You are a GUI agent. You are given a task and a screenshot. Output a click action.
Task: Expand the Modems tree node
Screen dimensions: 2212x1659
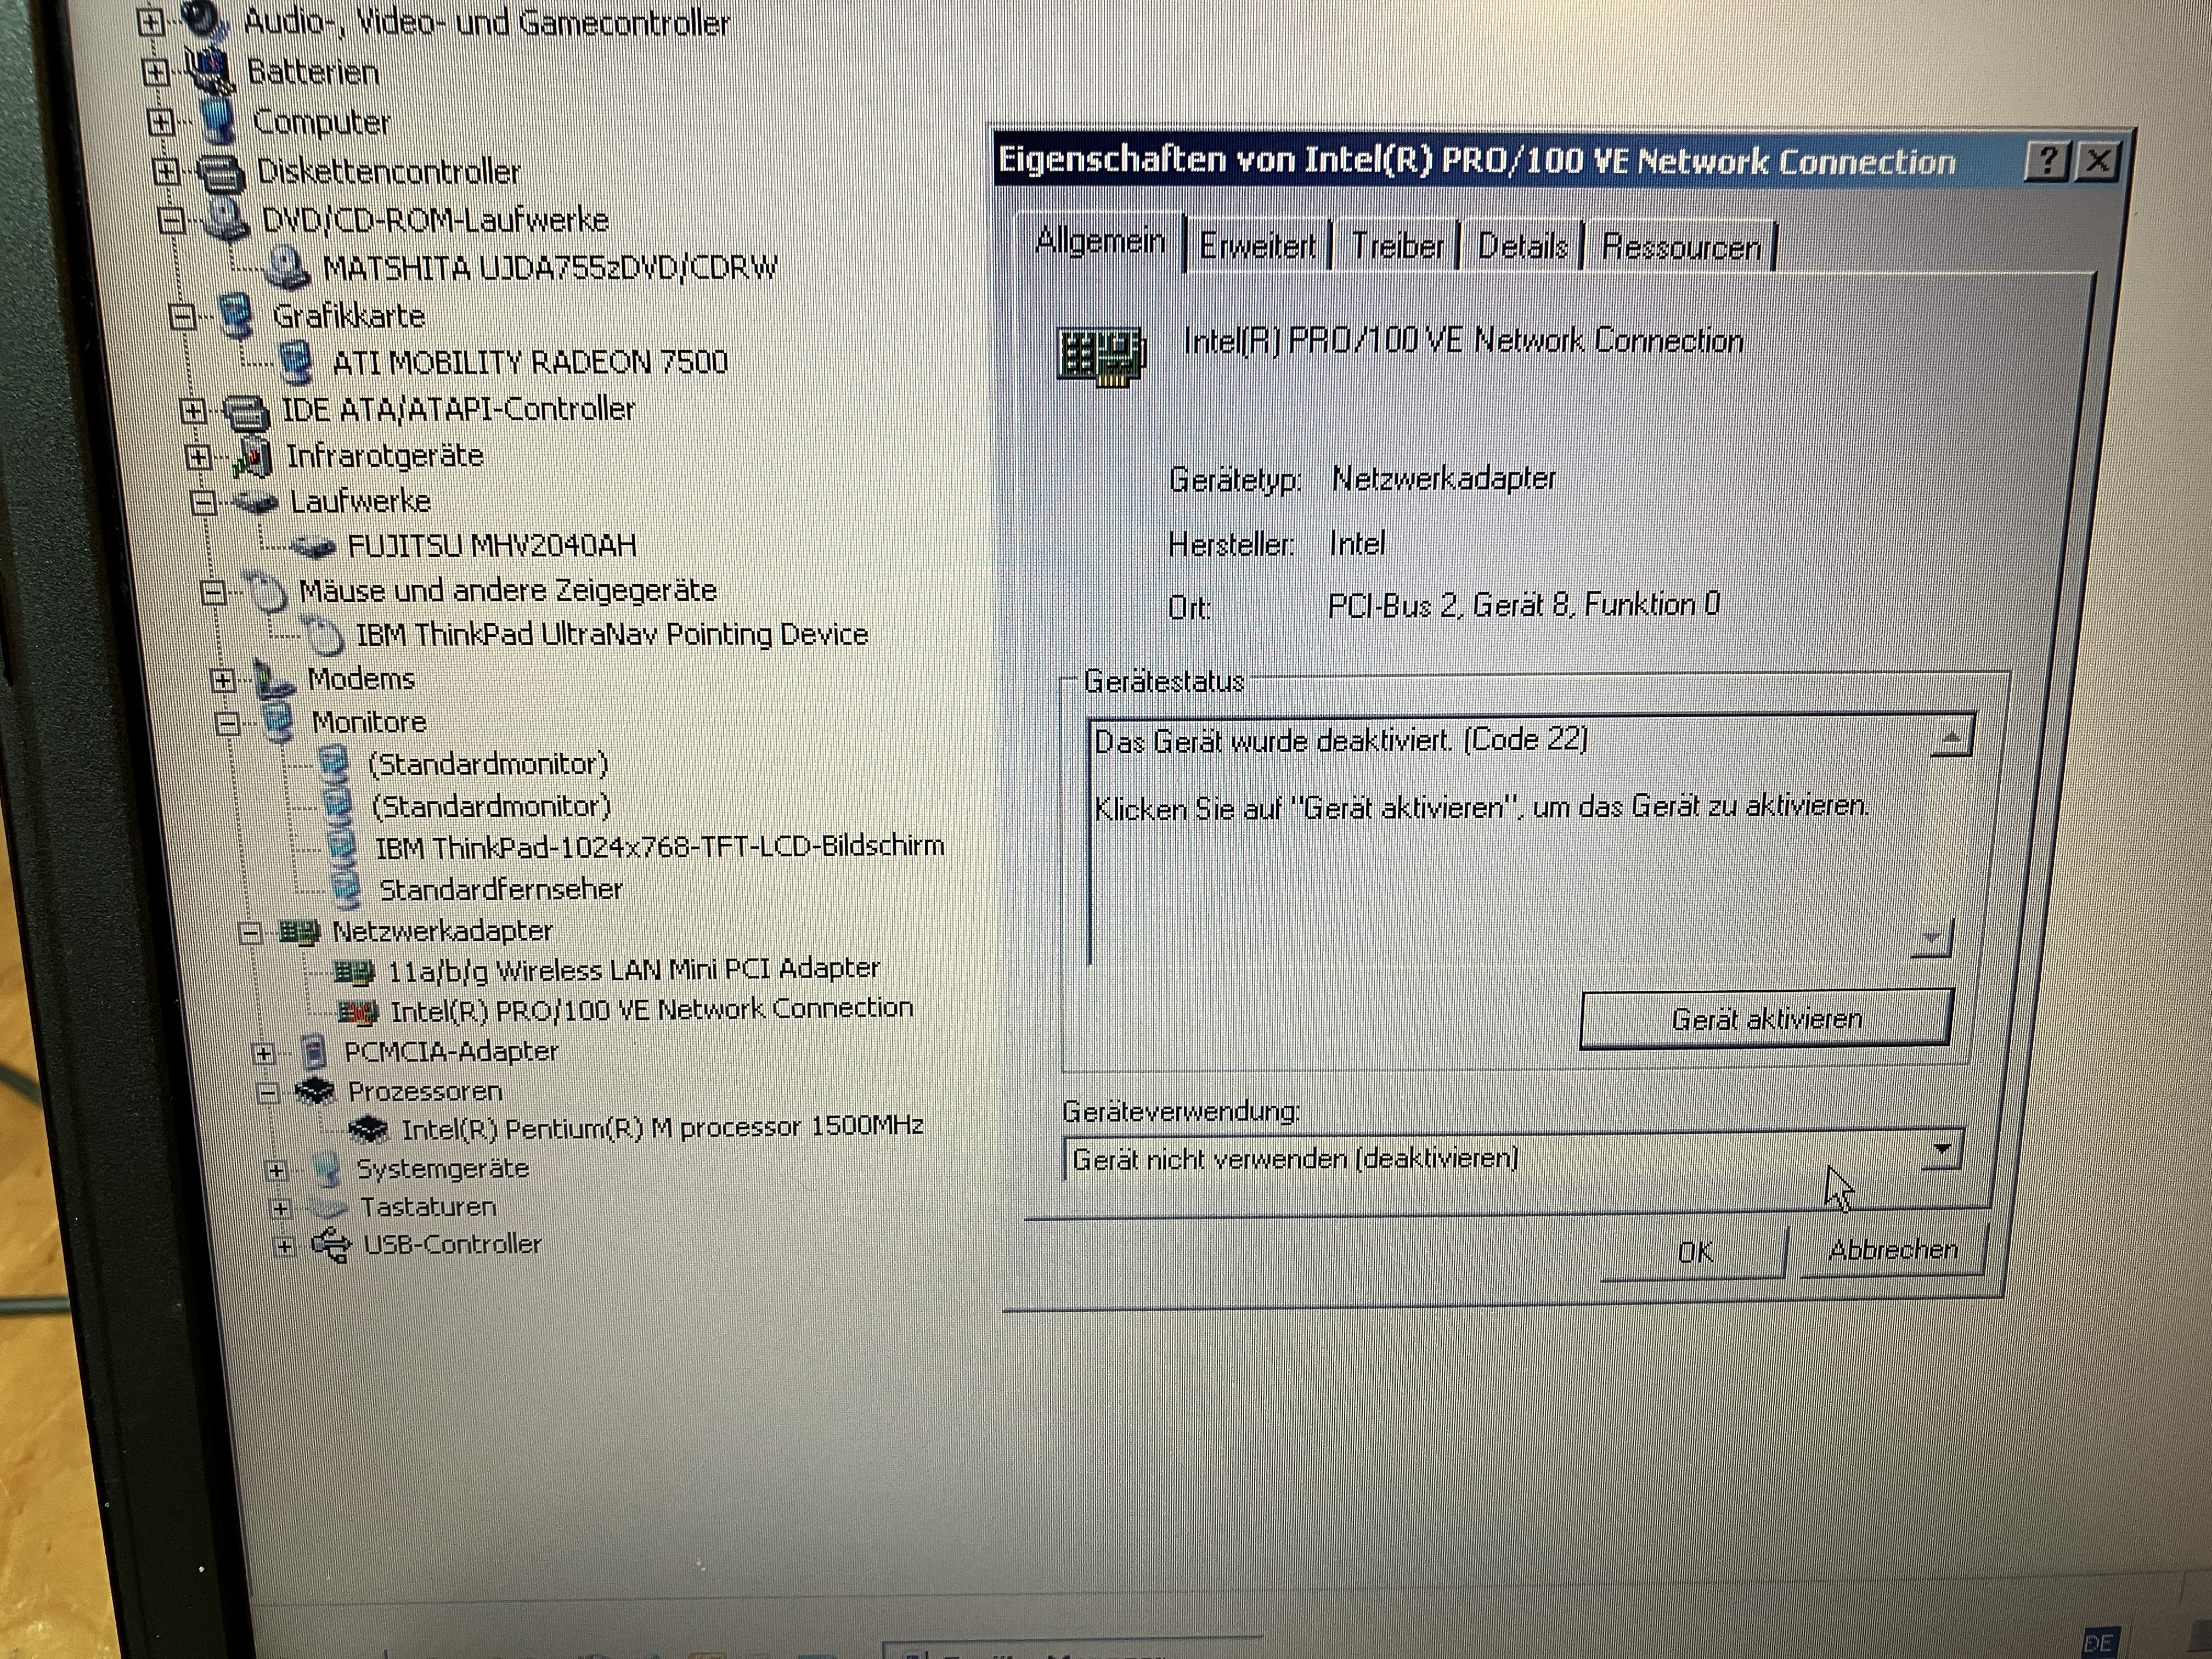pyautogui.click(x=223, y=681)
